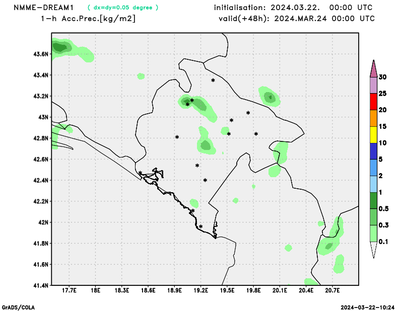Select the medium blue 2–5 legend band
Screen dimensions: 403x311
(373, 168)
